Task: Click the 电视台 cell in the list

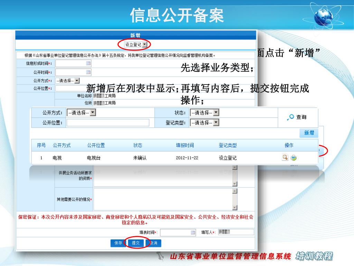Action: coord(93,158)
